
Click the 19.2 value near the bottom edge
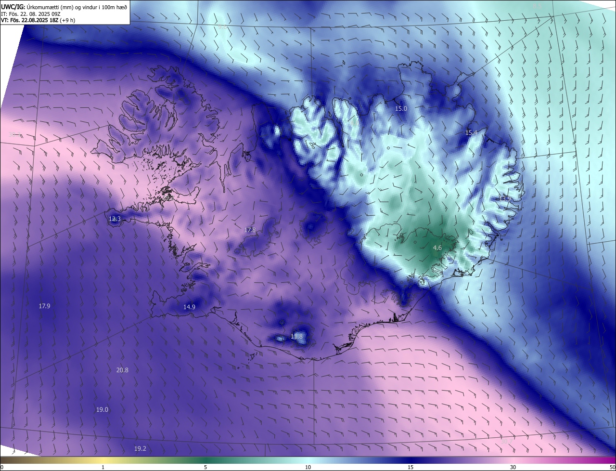(140, 448)
